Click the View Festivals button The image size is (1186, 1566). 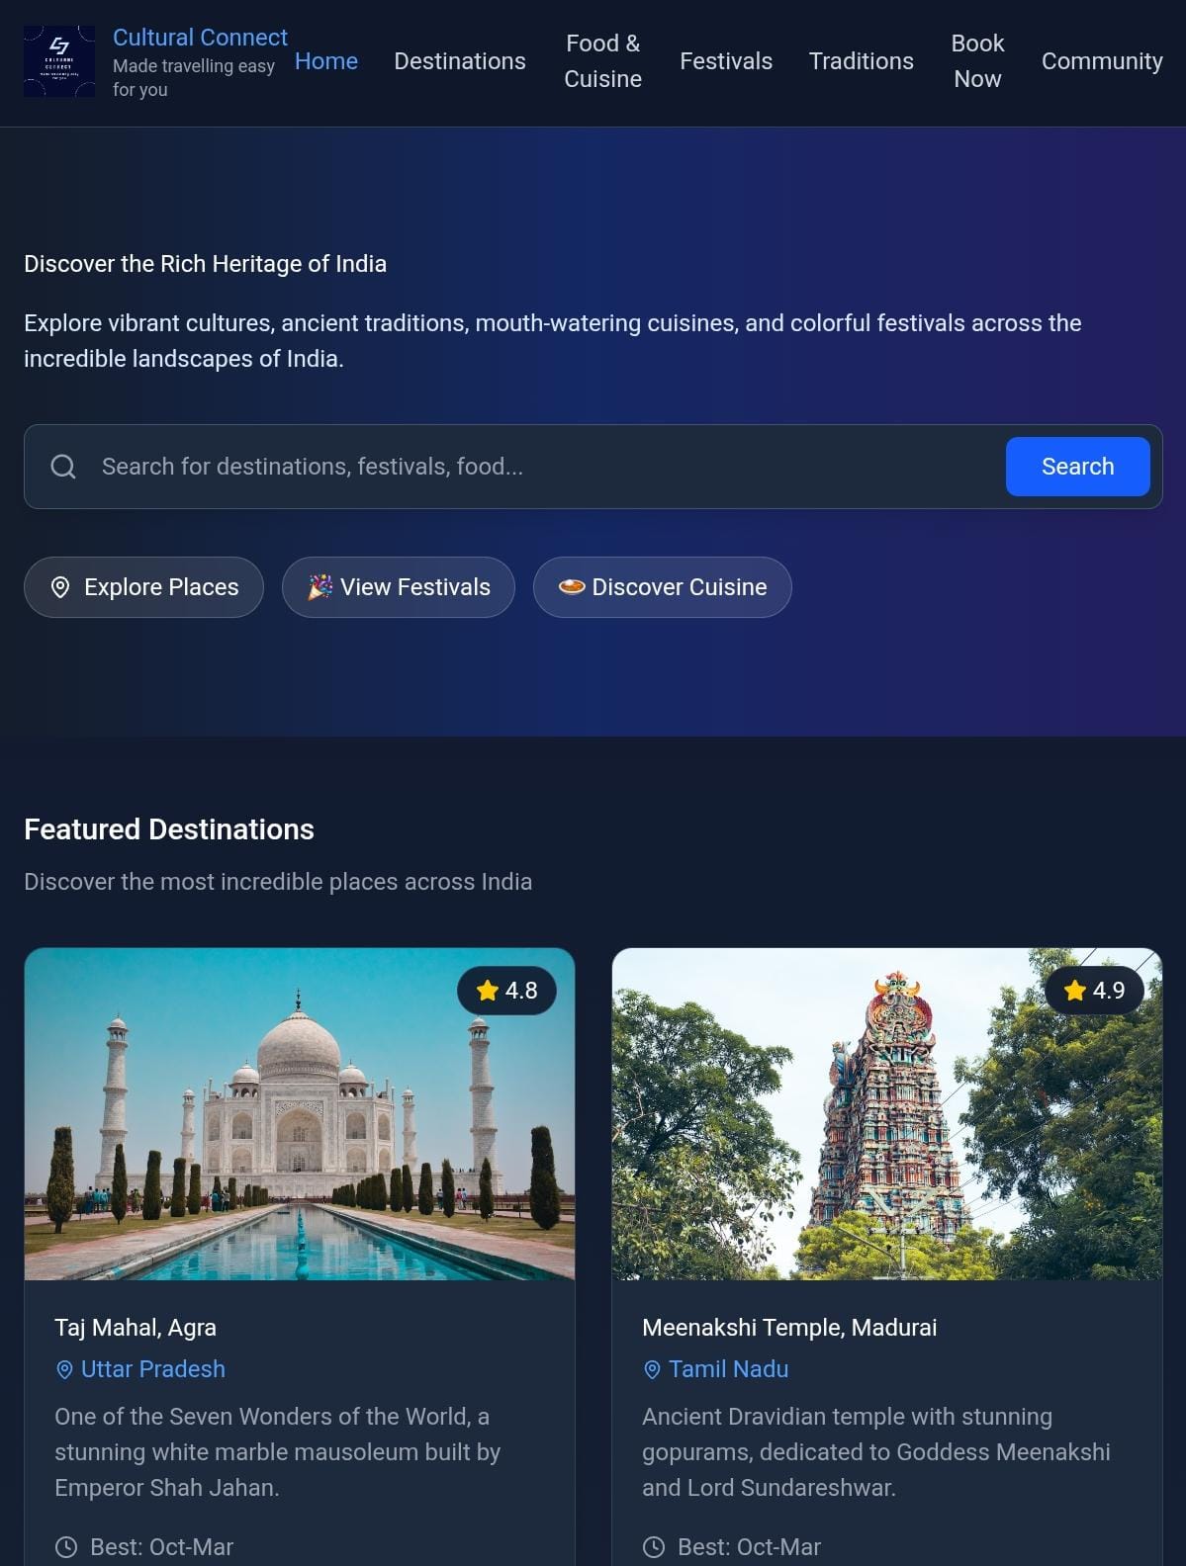[x=399, y=587]
